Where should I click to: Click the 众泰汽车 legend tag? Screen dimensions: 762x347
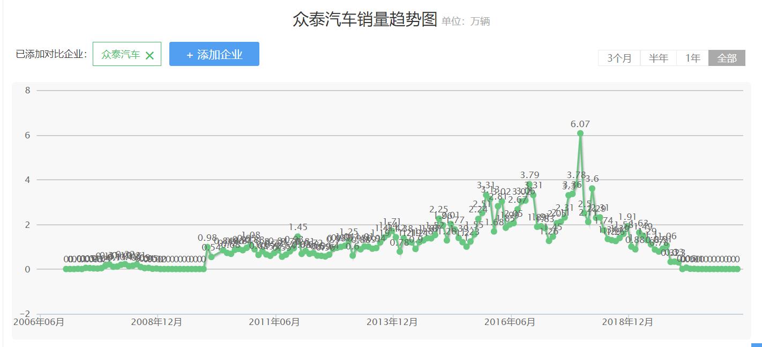pos(121,54)
